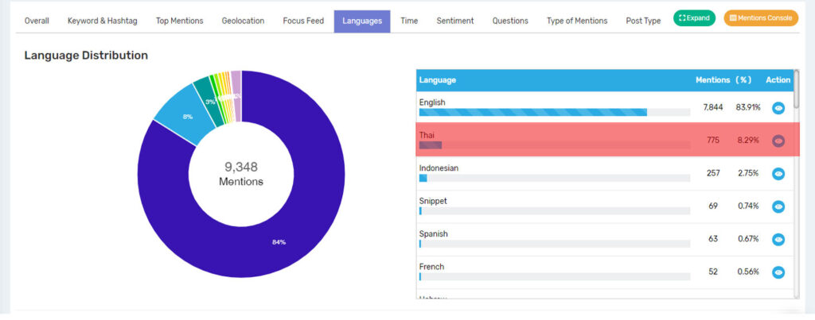Image resolution: width=815 pixels, height=320 pixels.
Task: Click the Language column header
Action: [438, 80]
